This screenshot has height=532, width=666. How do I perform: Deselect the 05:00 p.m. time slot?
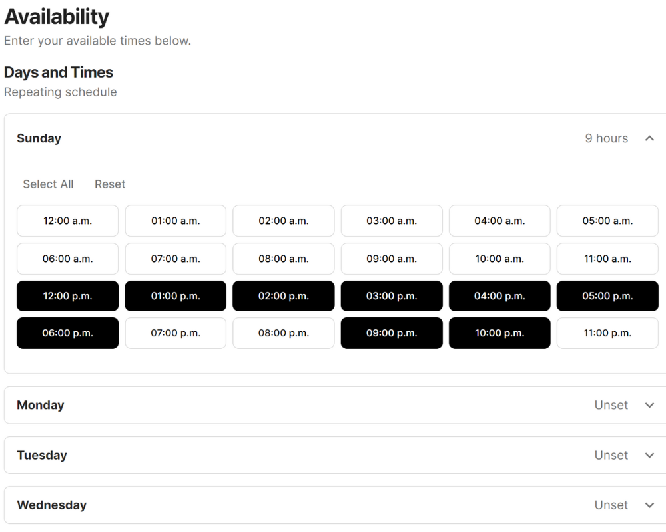(x=607, y=296)
